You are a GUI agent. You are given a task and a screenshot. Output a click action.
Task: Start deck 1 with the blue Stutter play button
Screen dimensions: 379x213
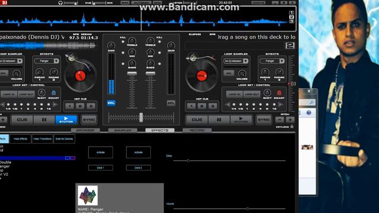tap(66, 120)
